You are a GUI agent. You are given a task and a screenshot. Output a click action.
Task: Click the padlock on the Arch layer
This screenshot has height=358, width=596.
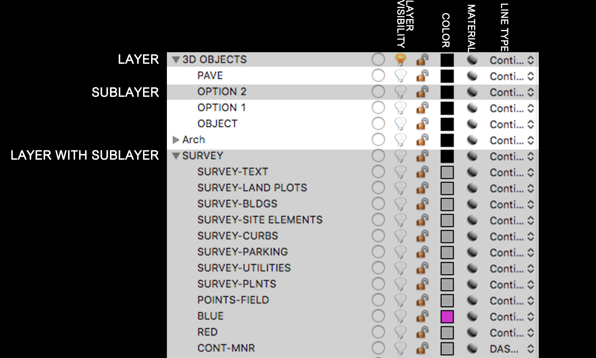(422, 140)
